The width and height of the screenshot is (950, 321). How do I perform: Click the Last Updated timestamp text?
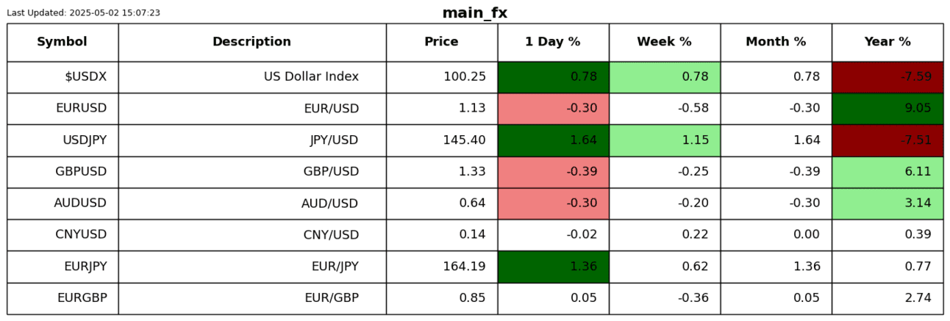tap(83, 13)
